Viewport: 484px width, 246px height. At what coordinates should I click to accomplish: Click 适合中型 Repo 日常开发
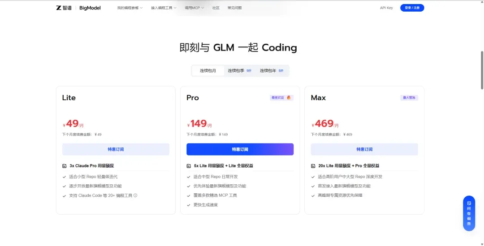[x=216, y=177]
